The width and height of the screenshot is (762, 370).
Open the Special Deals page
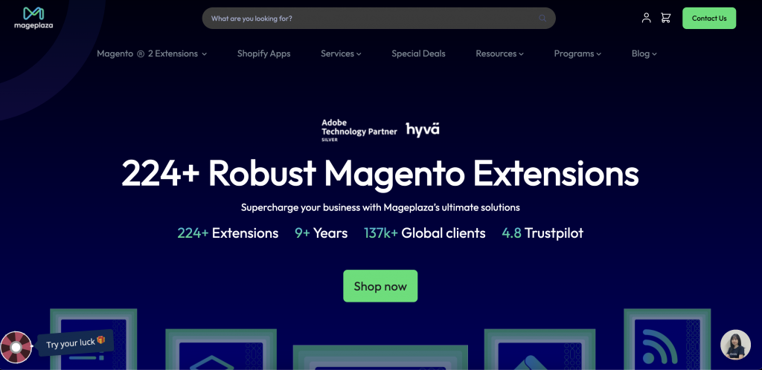click(x=418, y=53)
